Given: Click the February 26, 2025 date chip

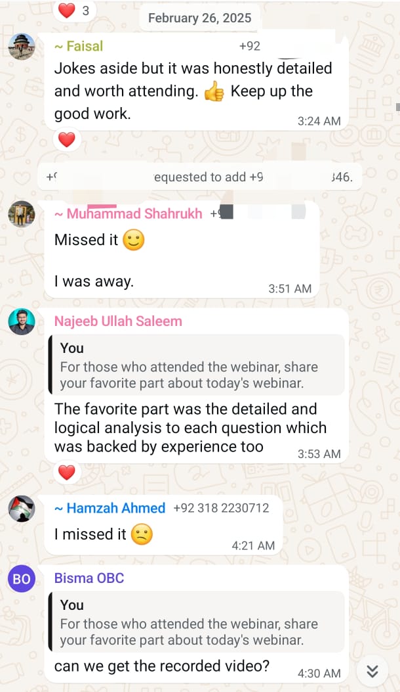Looking at the screenshot, I should click(199, 18).
